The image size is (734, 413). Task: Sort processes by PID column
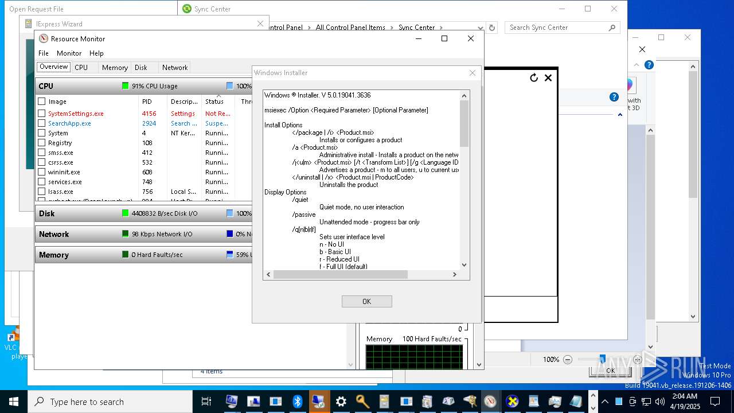point(153,102)
